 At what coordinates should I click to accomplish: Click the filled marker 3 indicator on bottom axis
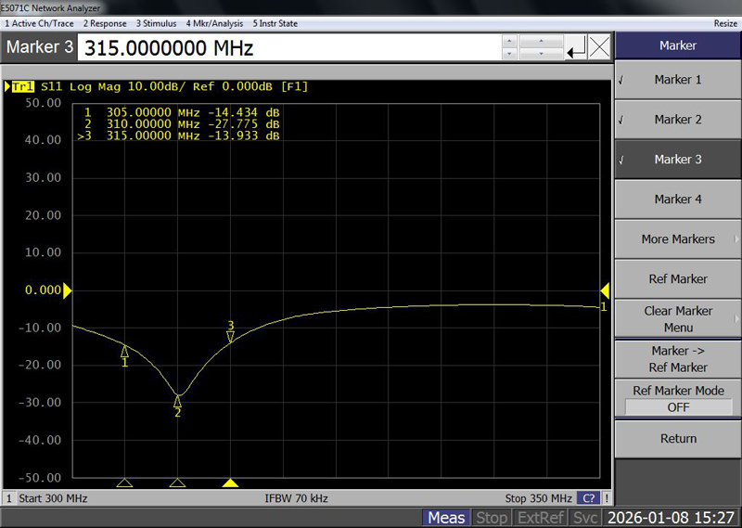(231, 483)
